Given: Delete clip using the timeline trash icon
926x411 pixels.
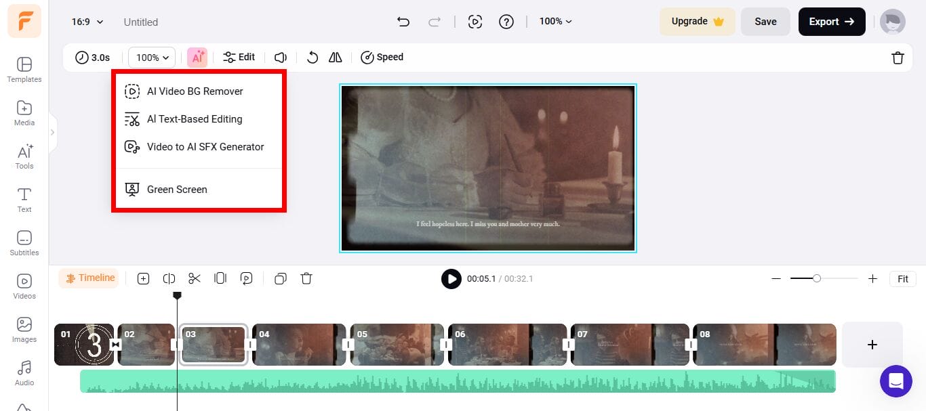Looking at the screenshot, I should [x=306, y=278].
